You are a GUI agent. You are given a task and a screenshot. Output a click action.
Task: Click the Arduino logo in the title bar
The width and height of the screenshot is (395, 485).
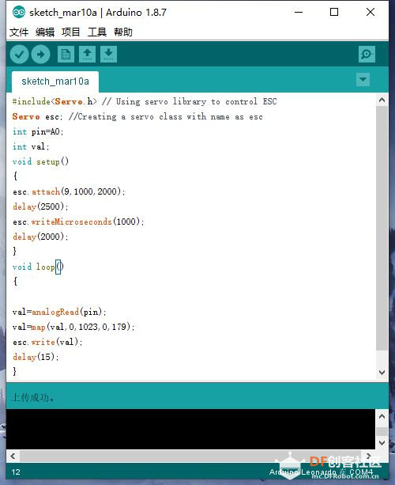19,13
